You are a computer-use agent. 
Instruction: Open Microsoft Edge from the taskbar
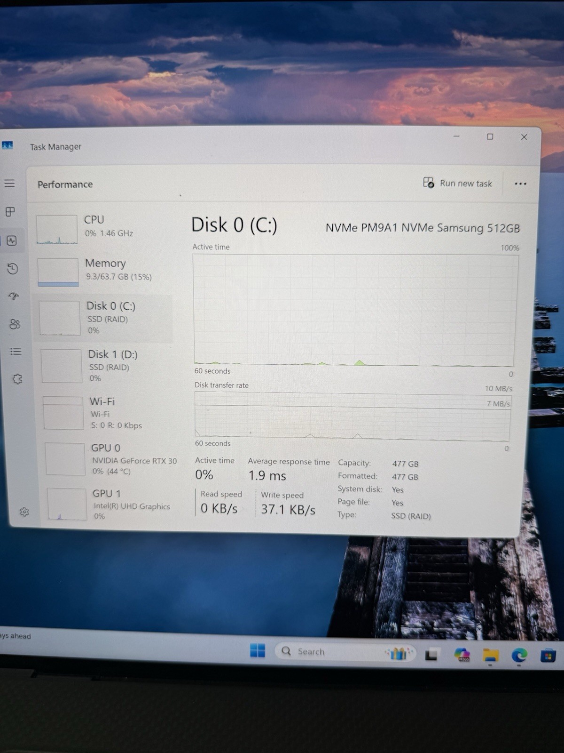click(x=519, y=655)
